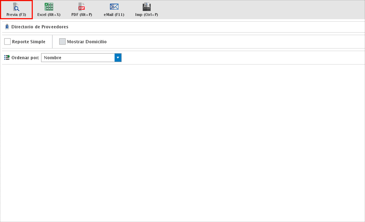The image size is (365, 222).
Task: Expand the Ordenar por dropdown arrow
Action: coord(118,58)
